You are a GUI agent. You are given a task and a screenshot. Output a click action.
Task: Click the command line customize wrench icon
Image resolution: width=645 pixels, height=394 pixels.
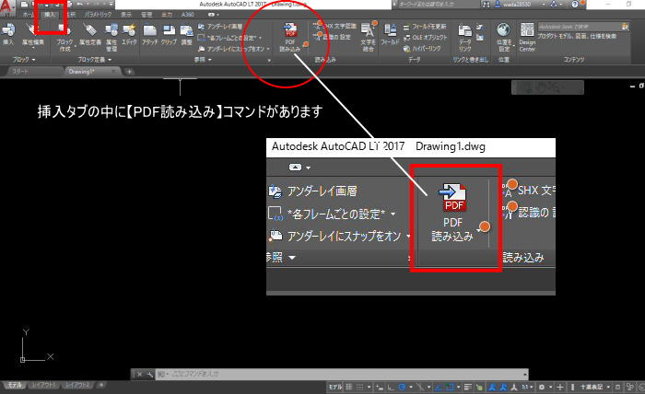[149, 375]
